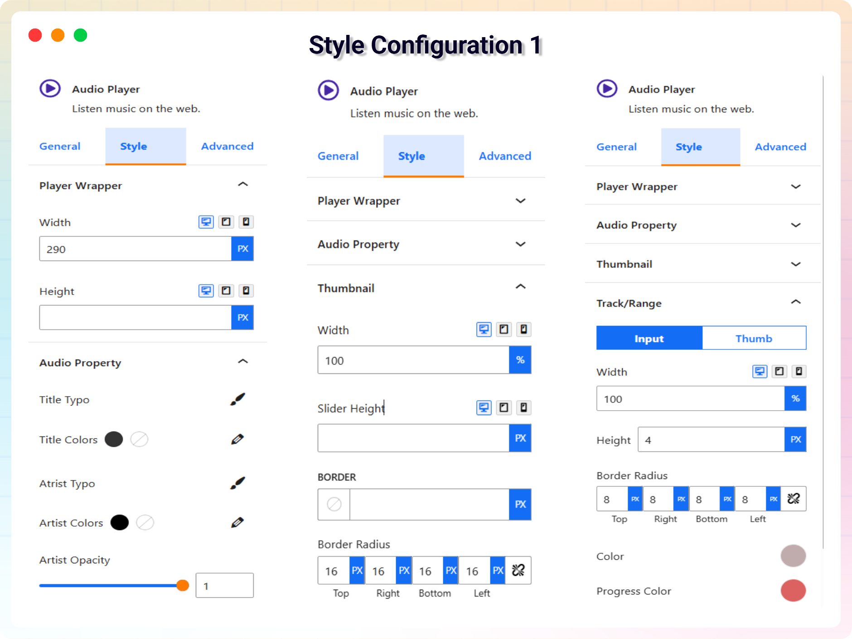Select desktop device icon for Player Wrapper Height
The width and height of the screenshot is (852, 639).
point(206,290)
